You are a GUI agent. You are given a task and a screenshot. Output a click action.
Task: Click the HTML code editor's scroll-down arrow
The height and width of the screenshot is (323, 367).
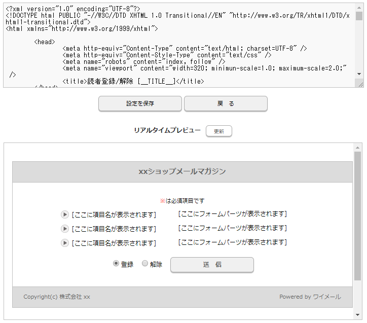tap(359, 74)
